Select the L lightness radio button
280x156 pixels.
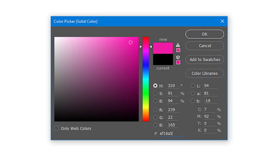click(193, 86)
